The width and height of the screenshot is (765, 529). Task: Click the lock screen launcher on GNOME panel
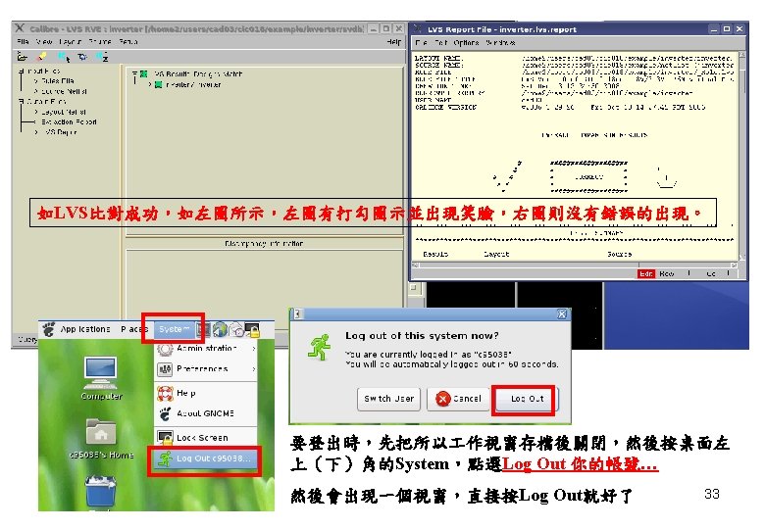coord(252,330)
